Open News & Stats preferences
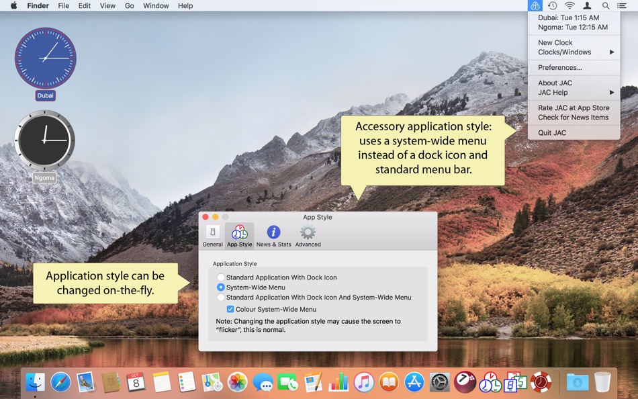638x399 pixels. pos(273,235)
